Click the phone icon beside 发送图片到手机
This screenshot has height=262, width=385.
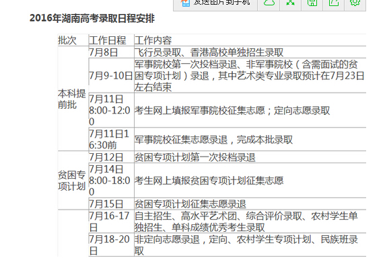(185, 3)
